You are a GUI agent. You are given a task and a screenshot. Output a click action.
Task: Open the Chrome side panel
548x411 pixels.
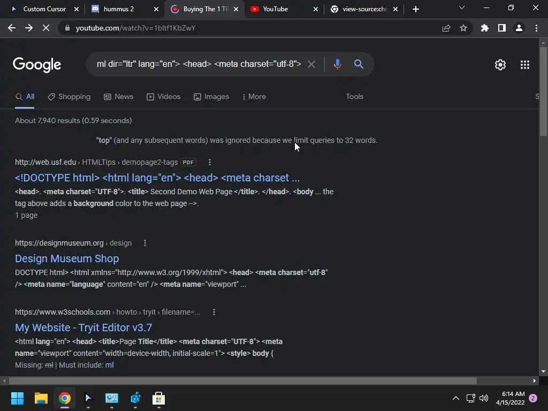tap(502, 28)
